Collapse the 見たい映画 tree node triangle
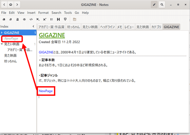Screen dimensions: 190x135 click(2, 44)
